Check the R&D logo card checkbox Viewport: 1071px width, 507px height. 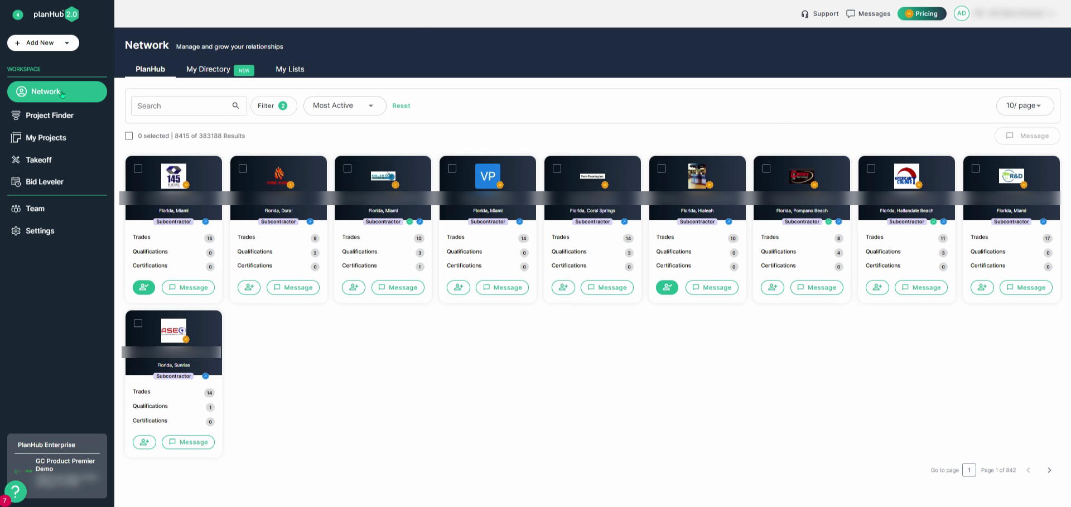point(976,168)
